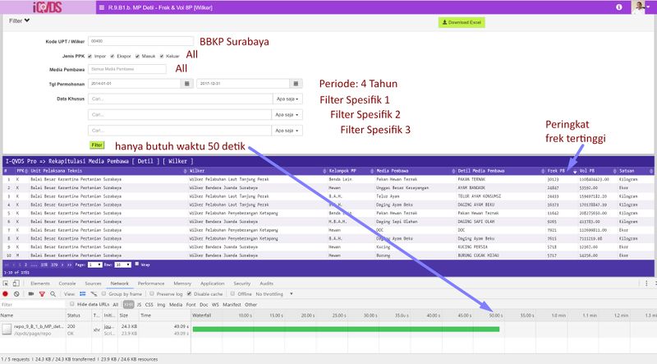Screen dimensions: 657x364
Task: Enable Group by frame checkbox
Action: pyautogui.click(x=104, y=294)
